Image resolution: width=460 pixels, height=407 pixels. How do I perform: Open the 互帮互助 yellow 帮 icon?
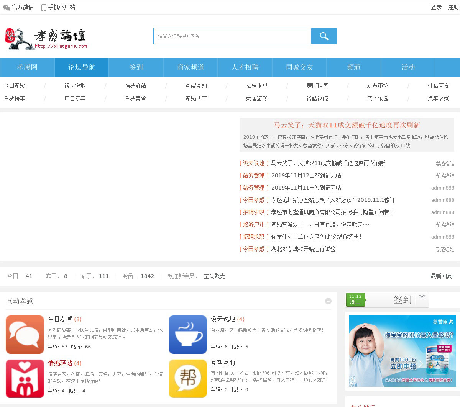pos(187,378)
